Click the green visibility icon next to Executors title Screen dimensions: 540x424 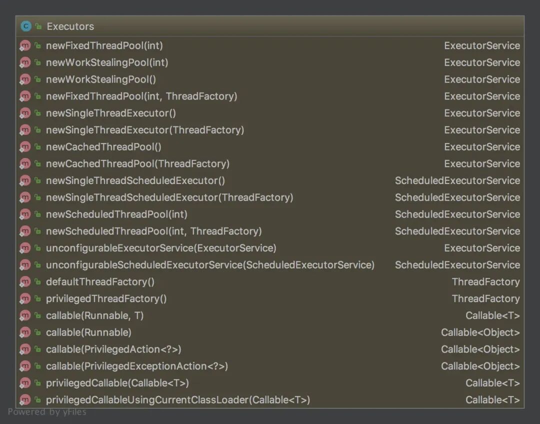[38, 26]
